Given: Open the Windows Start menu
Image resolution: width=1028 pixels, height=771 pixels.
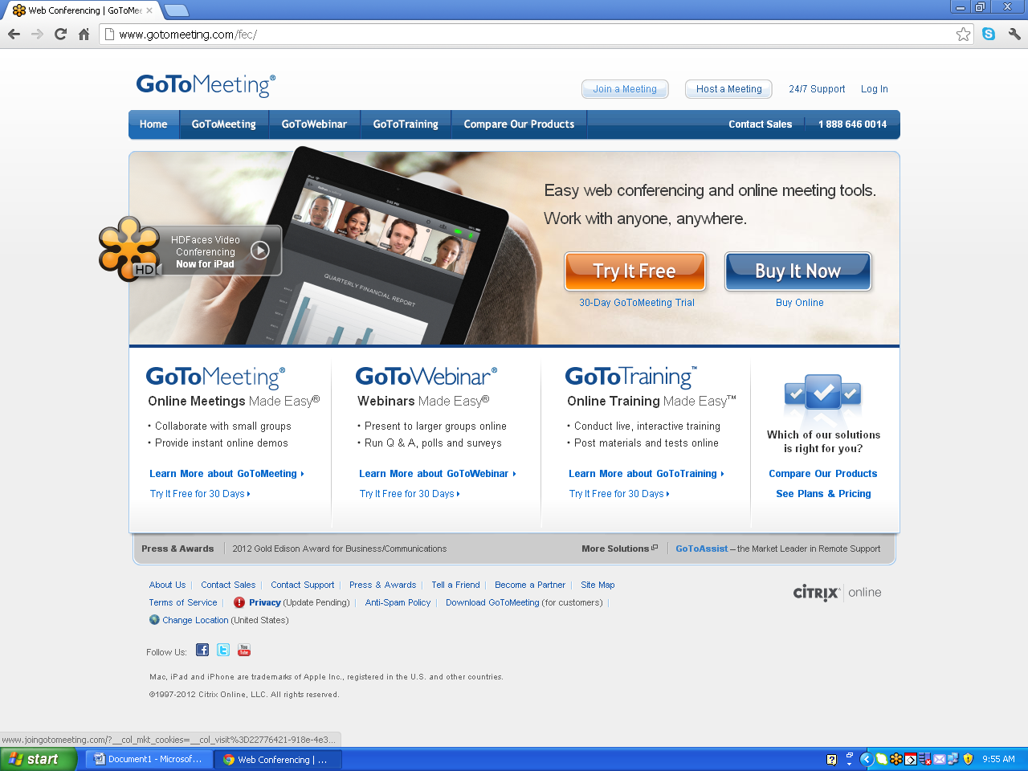Looking at the screenshot, I should pos(38,759).
